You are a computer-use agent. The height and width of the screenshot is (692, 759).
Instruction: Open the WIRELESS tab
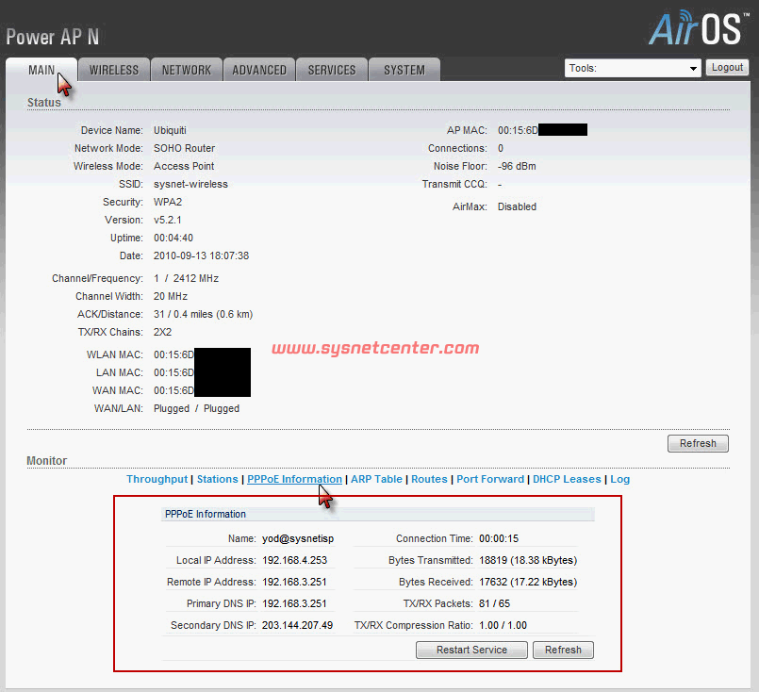(x=114, y=70)
